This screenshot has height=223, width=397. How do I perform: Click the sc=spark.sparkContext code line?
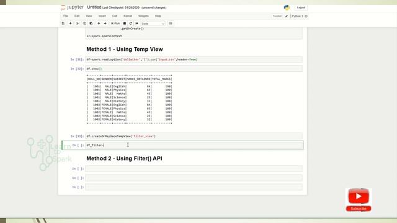(104, 36)
